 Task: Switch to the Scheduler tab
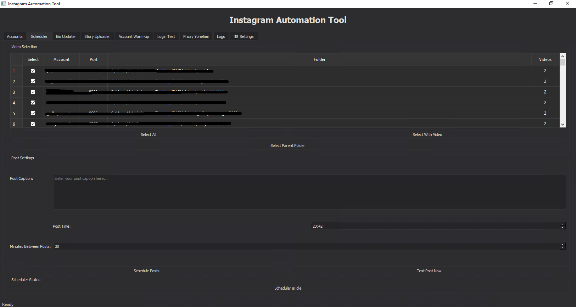pyautogui.click(x=39, y=36)
